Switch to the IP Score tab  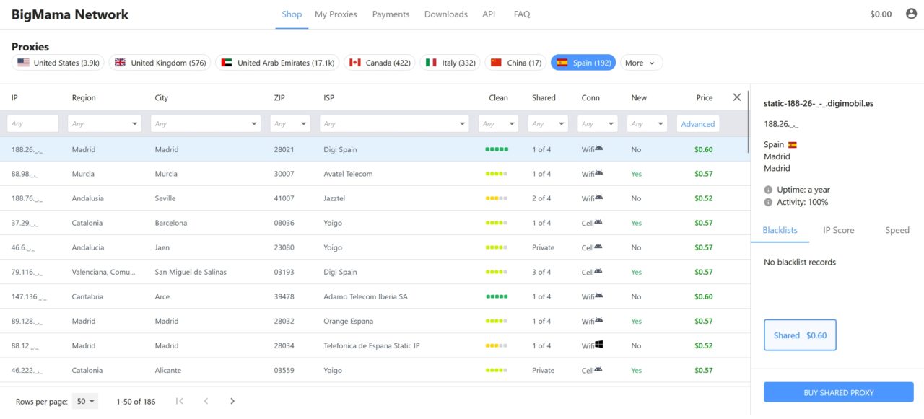[838, 230]
